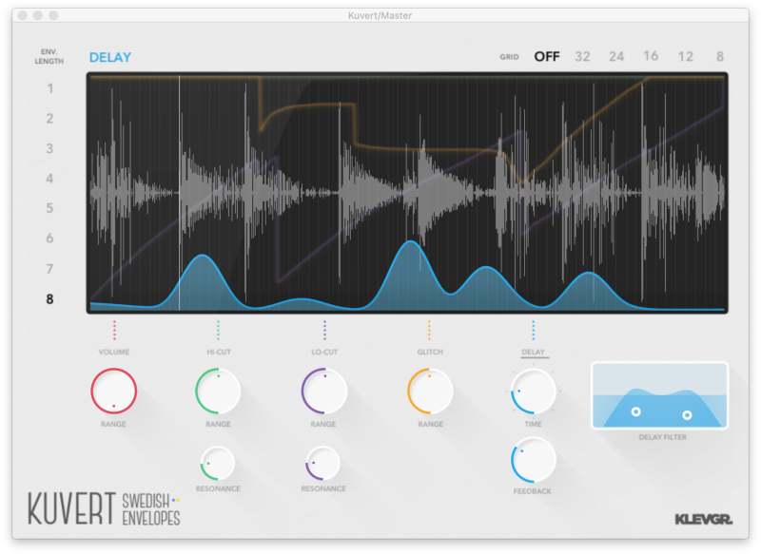
Task: Click the Kuvert/Master window title
Action: click(380, 15)
